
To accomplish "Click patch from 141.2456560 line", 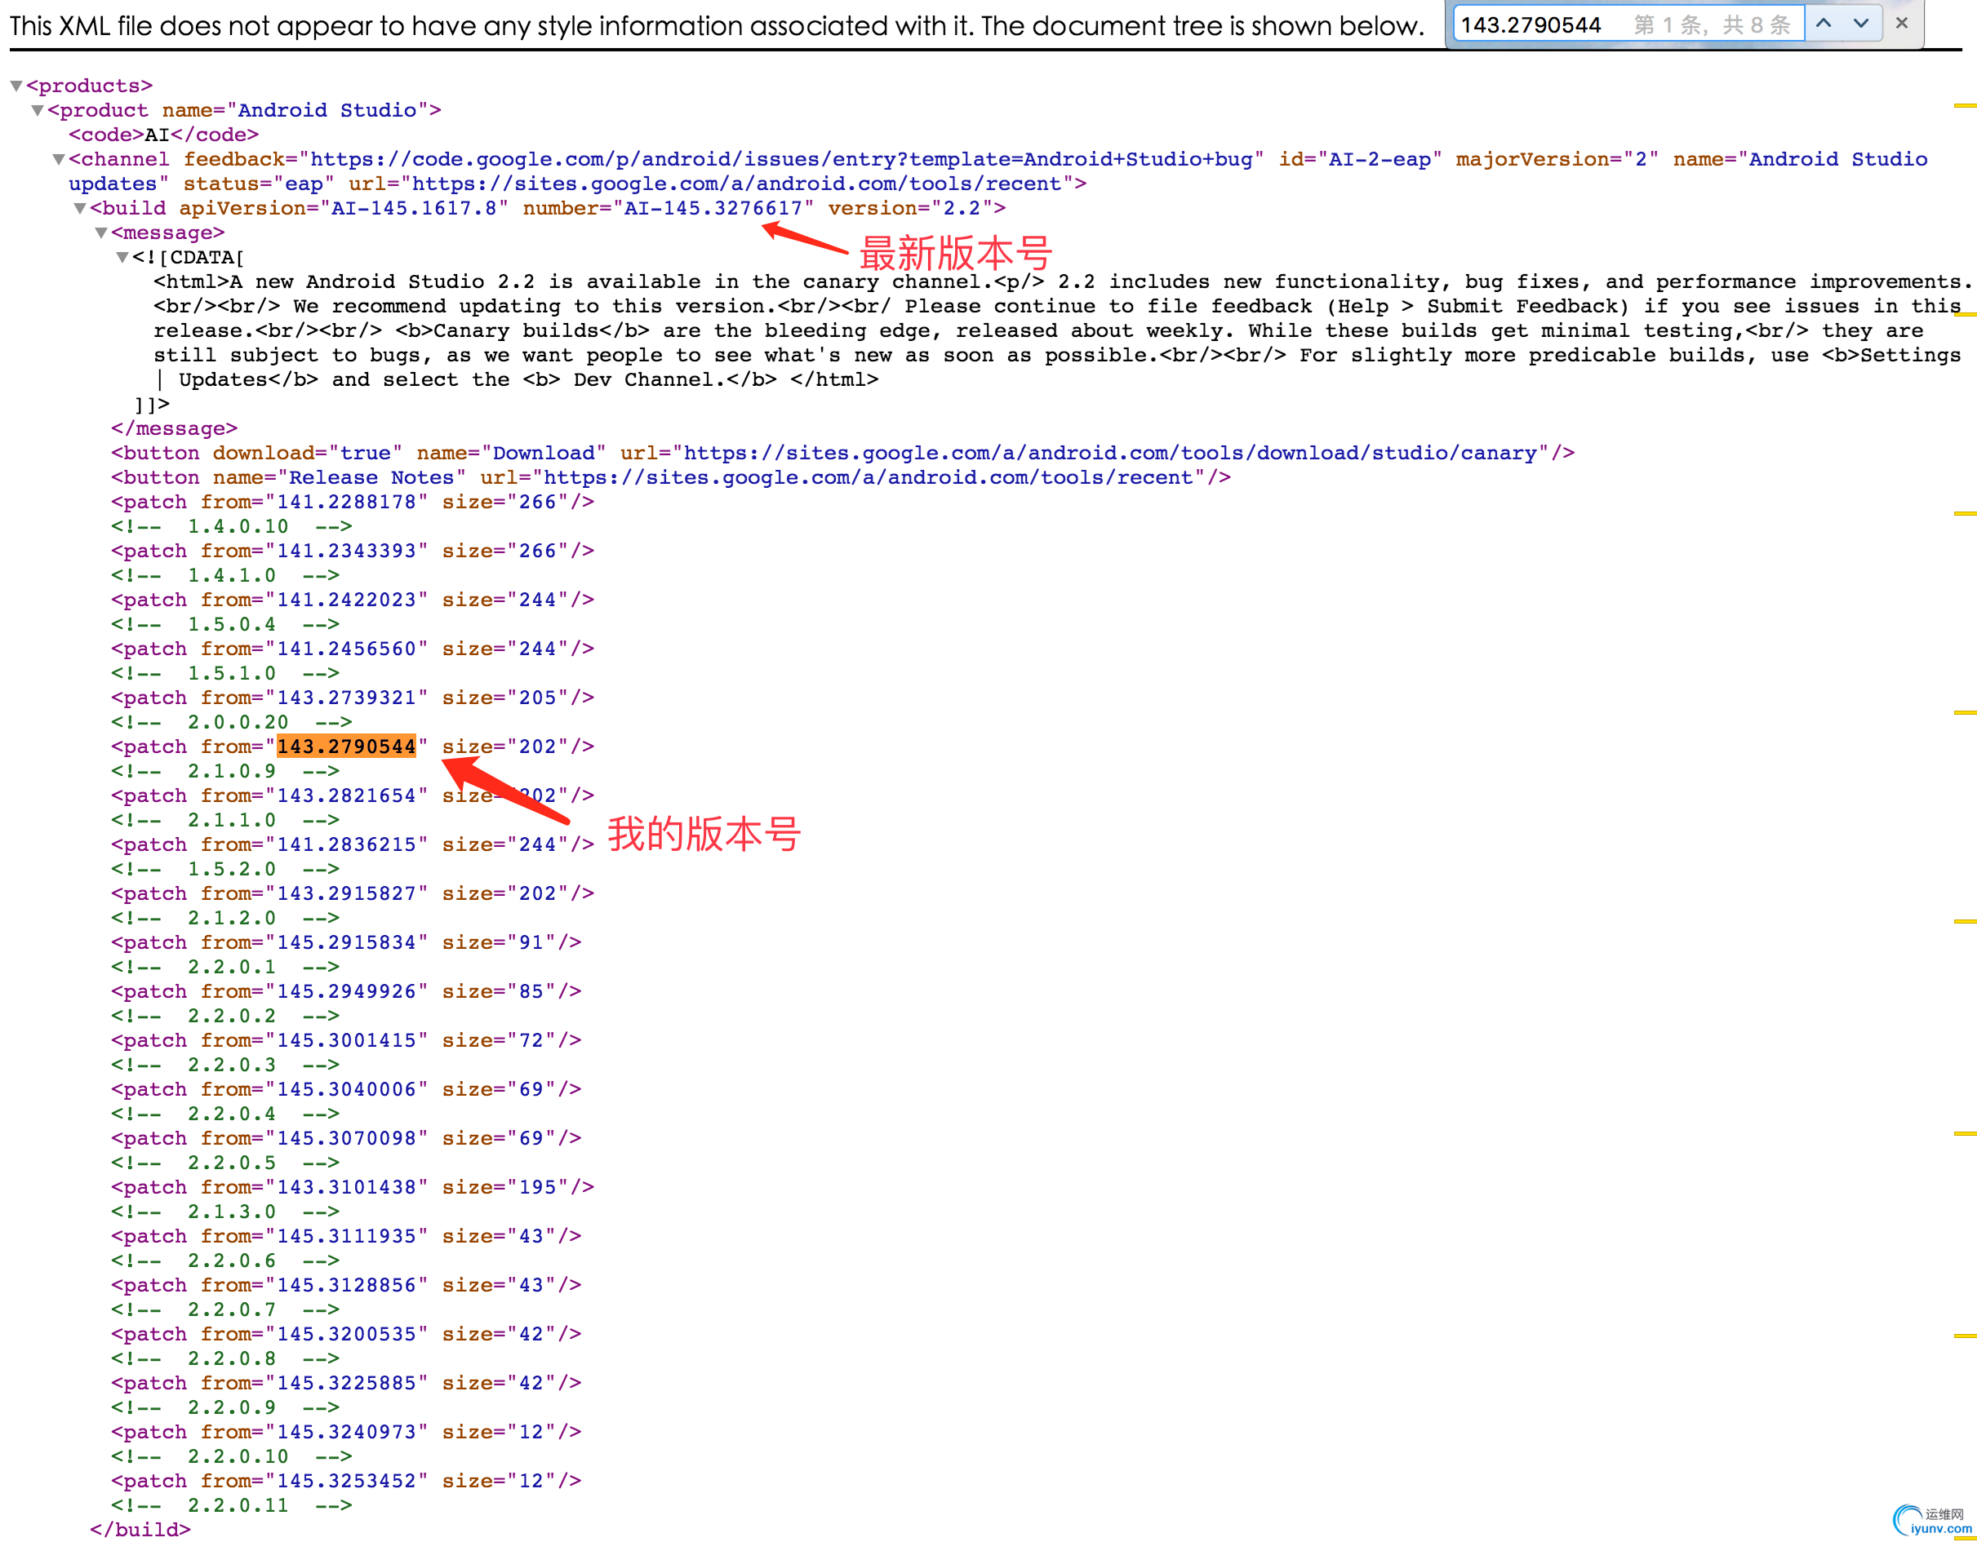I will click(x=352, y=649).
